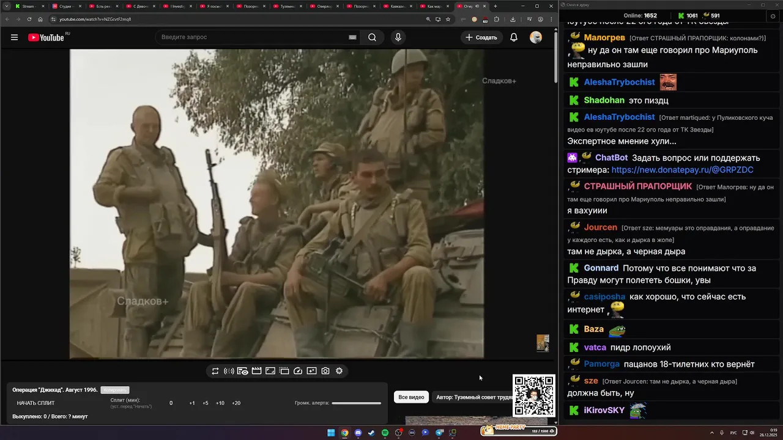This screenshot has height=440, width=783.
Task: Click the broadcast signal icon below the video
Action: (x=229, y=371)
